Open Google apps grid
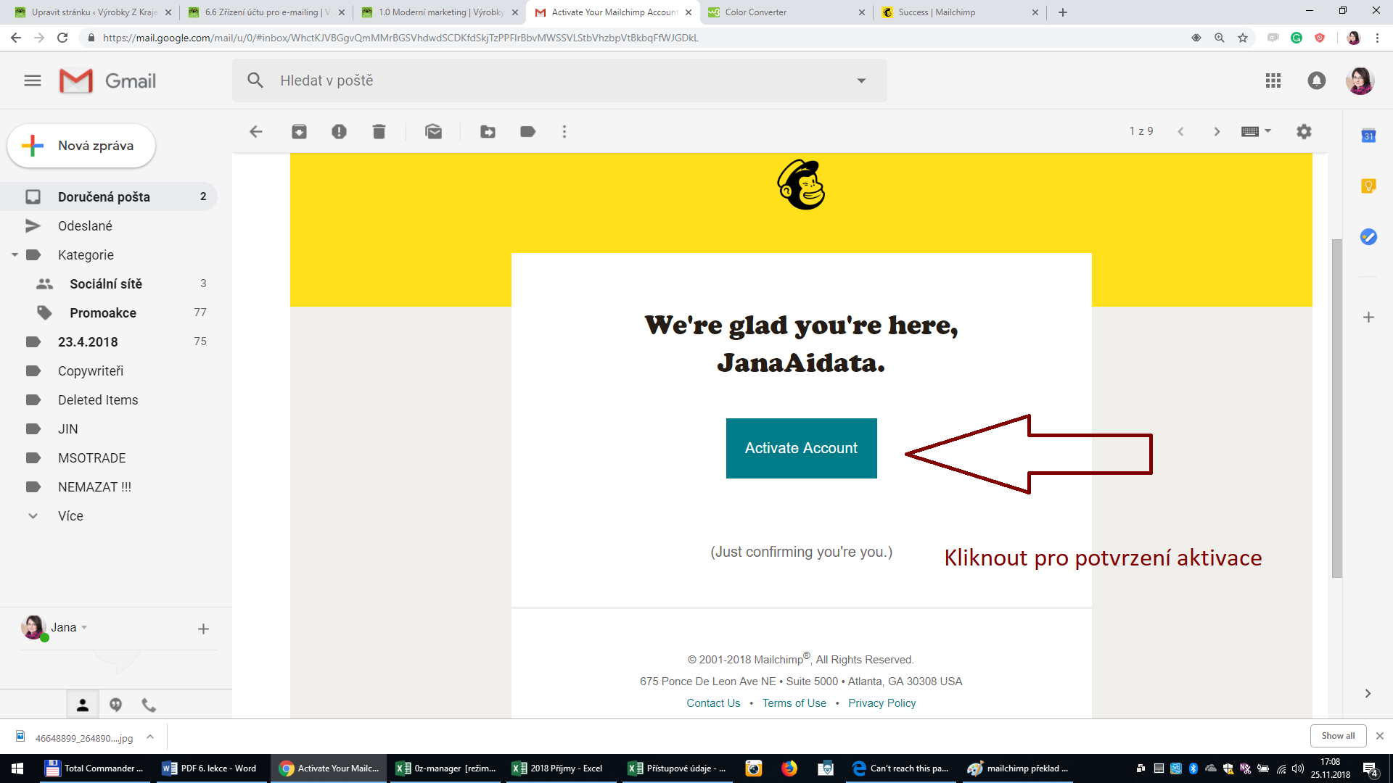Screen dimensions: 1393x783 coord(1273,80)
